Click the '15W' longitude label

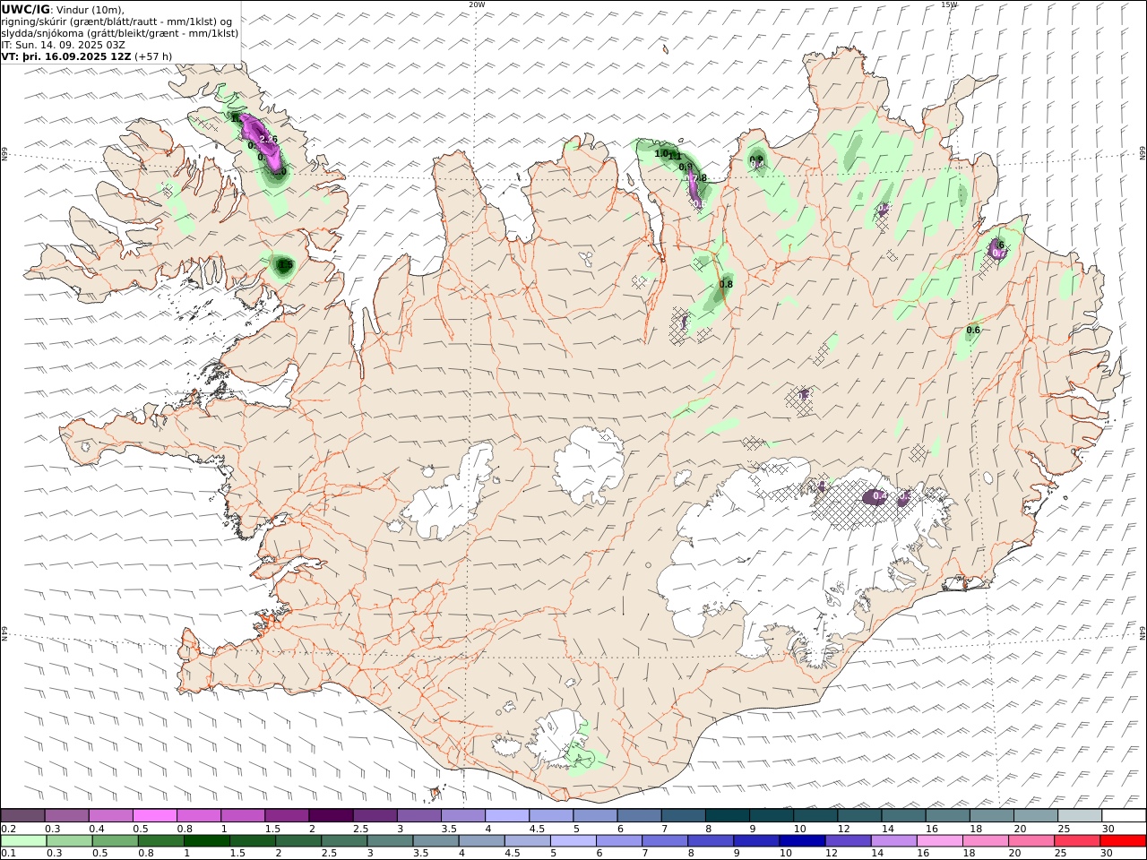(x=949, y=4)
